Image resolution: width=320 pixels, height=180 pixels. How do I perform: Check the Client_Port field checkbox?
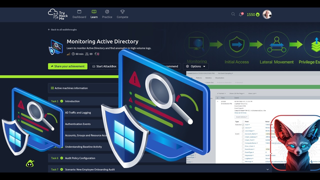[243, 140]
